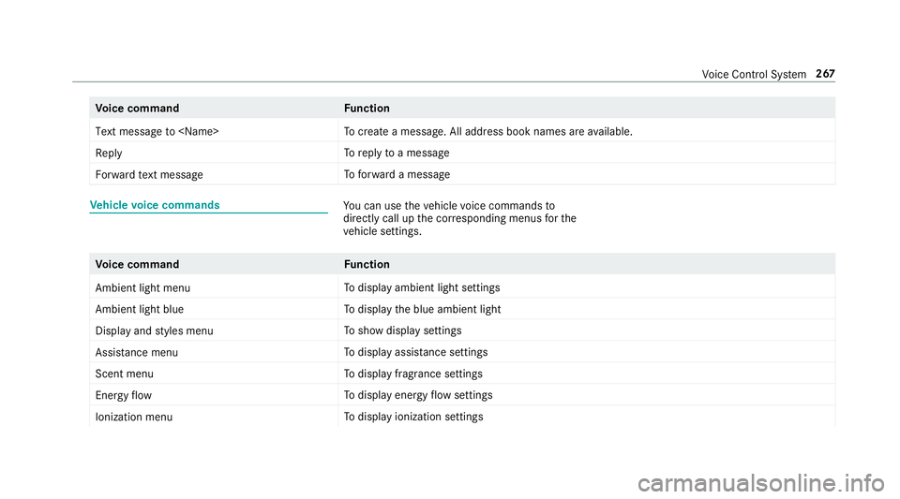Click the Reply voice command
The image size is (900, 499).
pyautogui.click(x=109, y=153)
